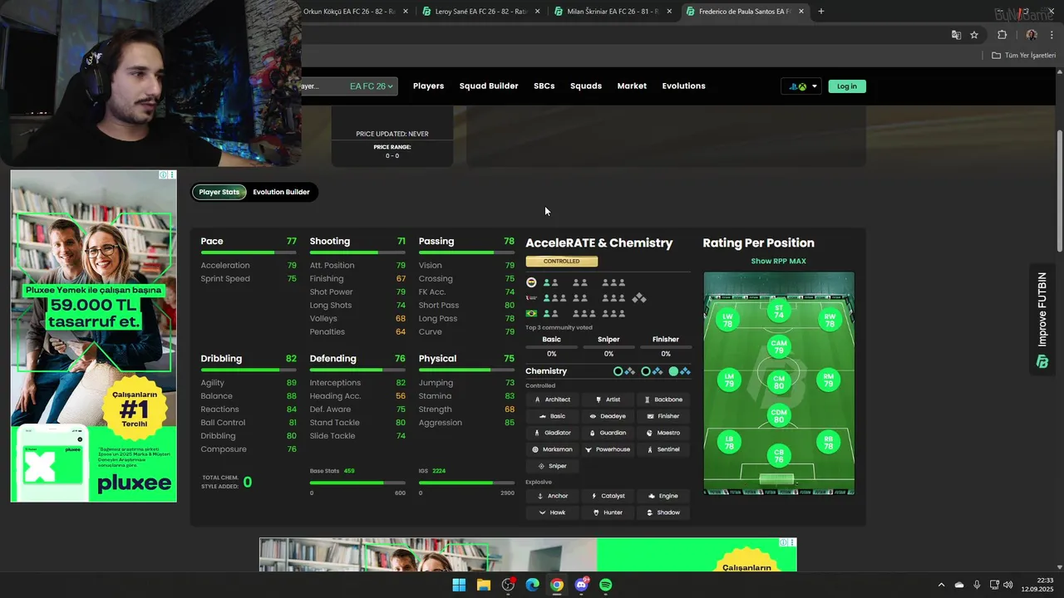
Task: Close the Frederico de Paula Santos tab
Action: (801, 12)
